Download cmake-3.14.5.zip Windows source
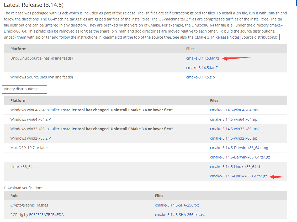Viewport: 297px width, 222px height. [x=200, y=77]
